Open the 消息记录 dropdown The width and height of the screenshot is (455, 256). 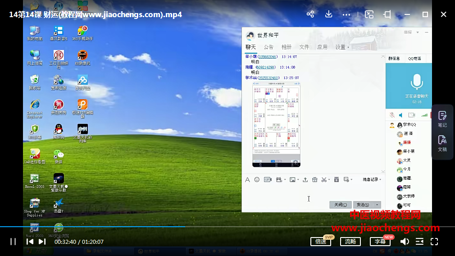372,180
